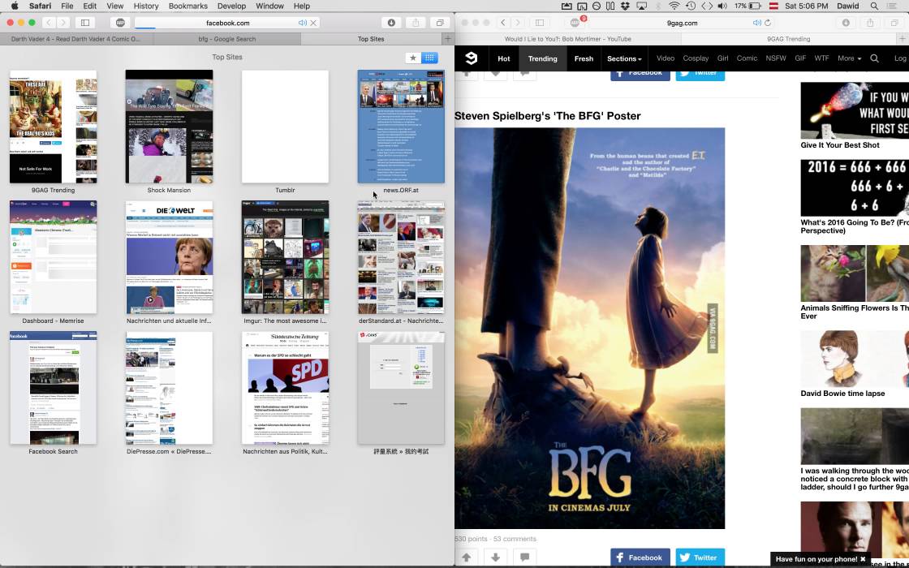Open derStandard.at top site thumbnail
This screenshot has height=568, width=909.
coord(401,256)
